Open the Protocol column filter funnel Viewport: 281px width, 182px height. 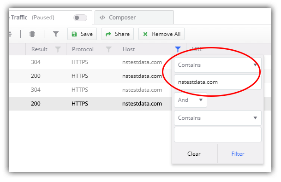(108, 49)
